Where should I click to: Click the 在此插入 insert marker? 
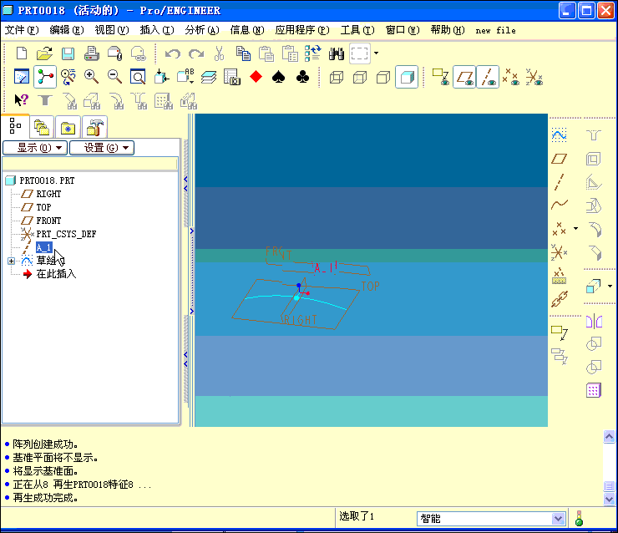[56, 274]
